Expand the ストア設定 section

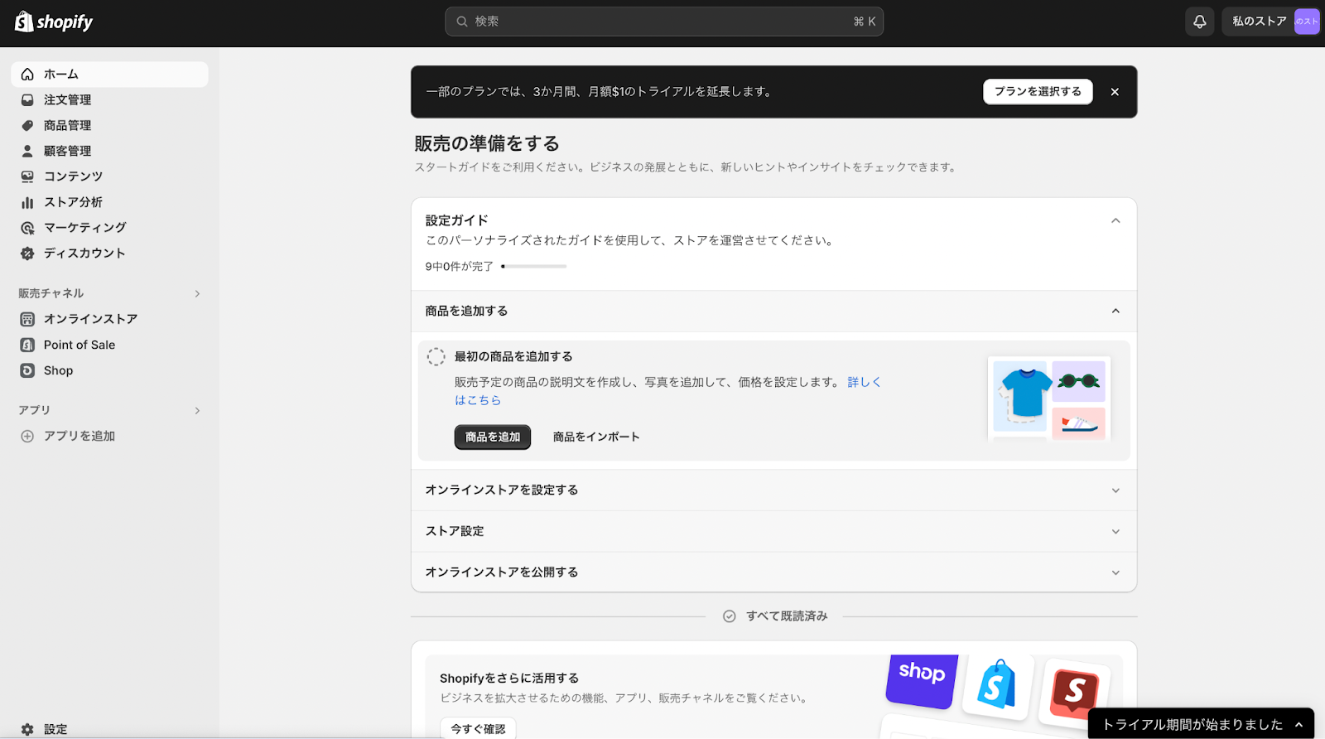[x=1115, y=532]
